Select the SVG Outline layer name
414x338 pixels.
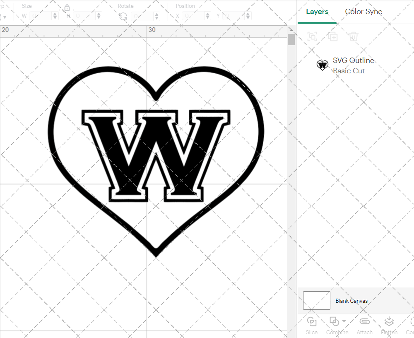tap(353, 60)
